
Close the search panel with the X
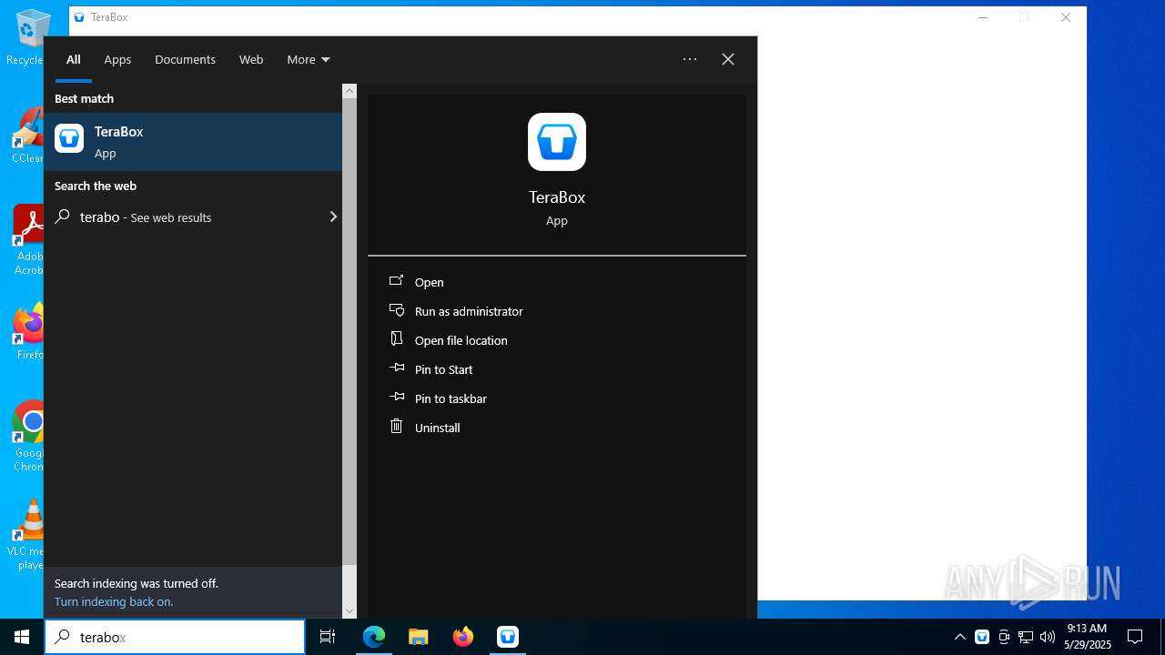tap(728, 59)
